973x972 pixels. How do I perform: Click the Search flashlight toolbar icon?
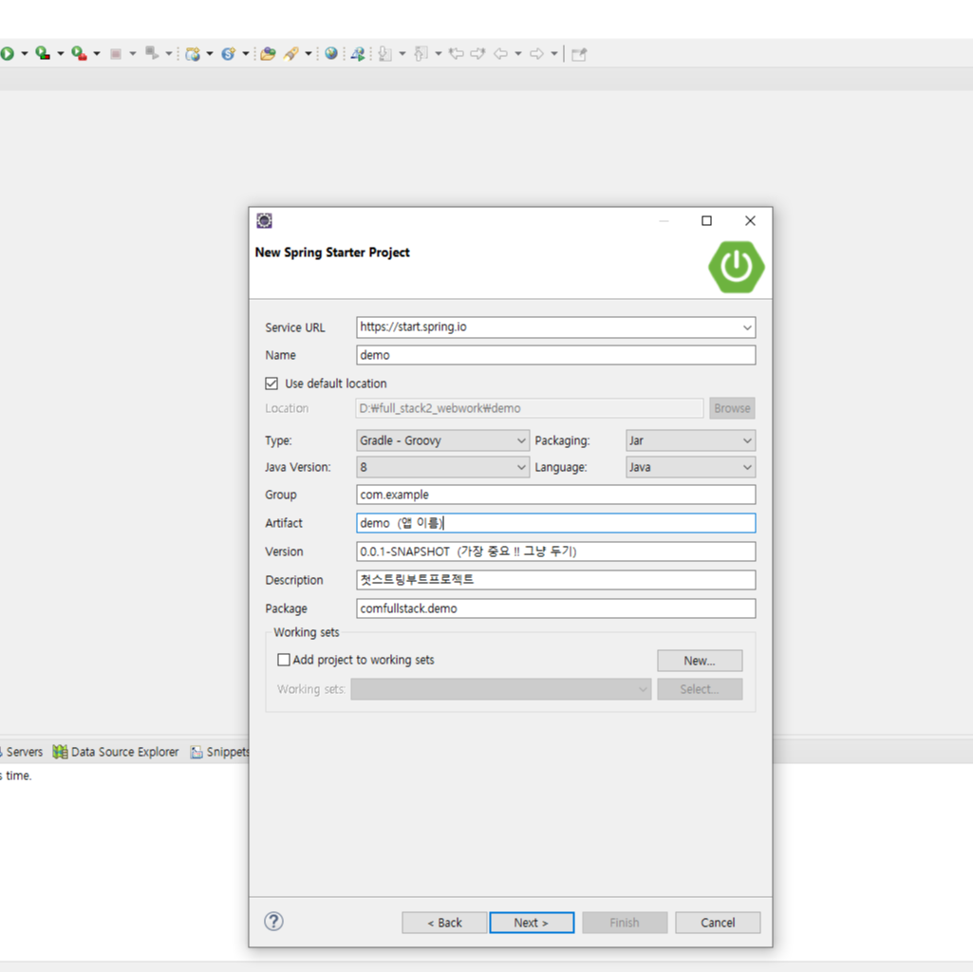290,54
